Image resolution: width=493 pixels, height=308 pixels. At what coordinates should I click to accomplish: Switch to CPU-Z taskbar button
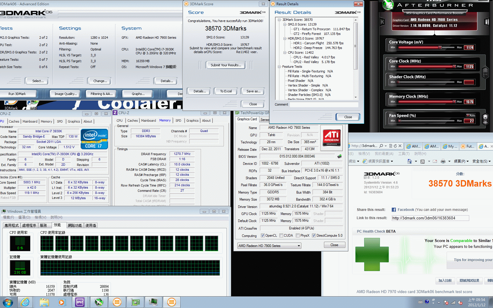coord(80,302)
